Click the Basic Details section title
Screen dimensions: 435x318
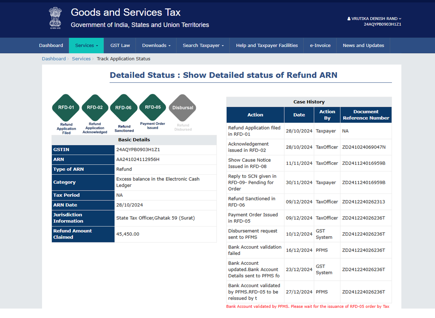pyautogui.click(x=134, y=140)
